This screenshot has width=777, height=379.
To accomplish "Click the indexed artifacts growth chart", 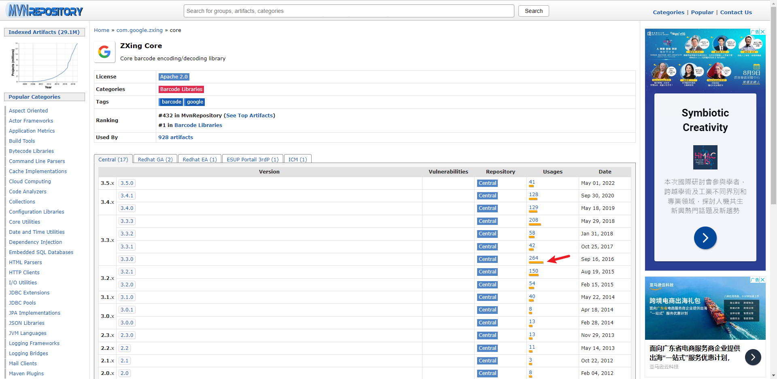I will pos(45,65).
